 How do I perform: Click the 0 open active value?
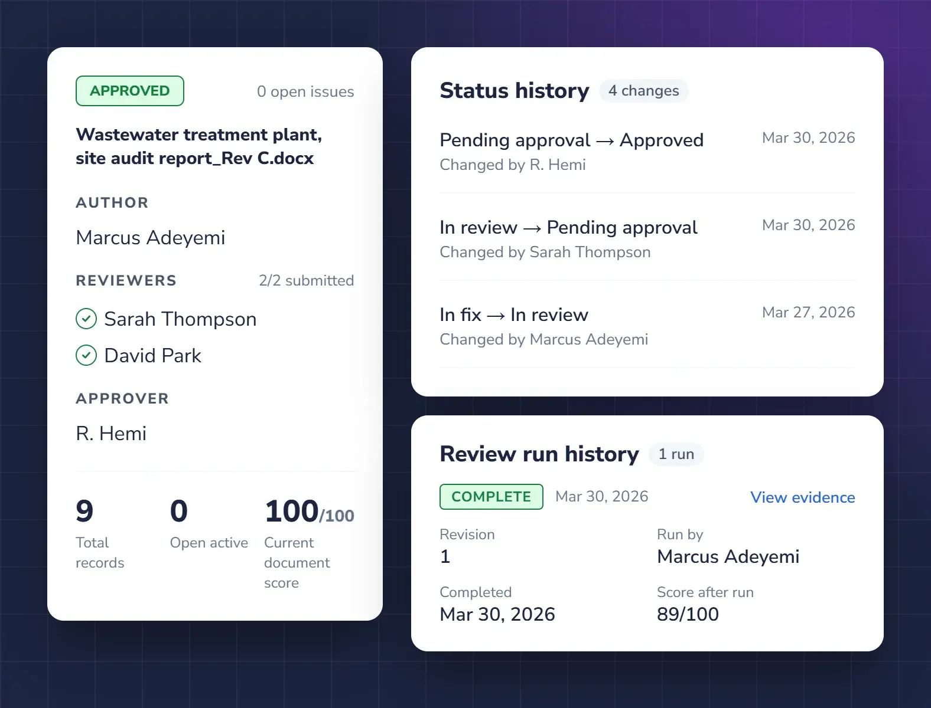pos(179,511)
